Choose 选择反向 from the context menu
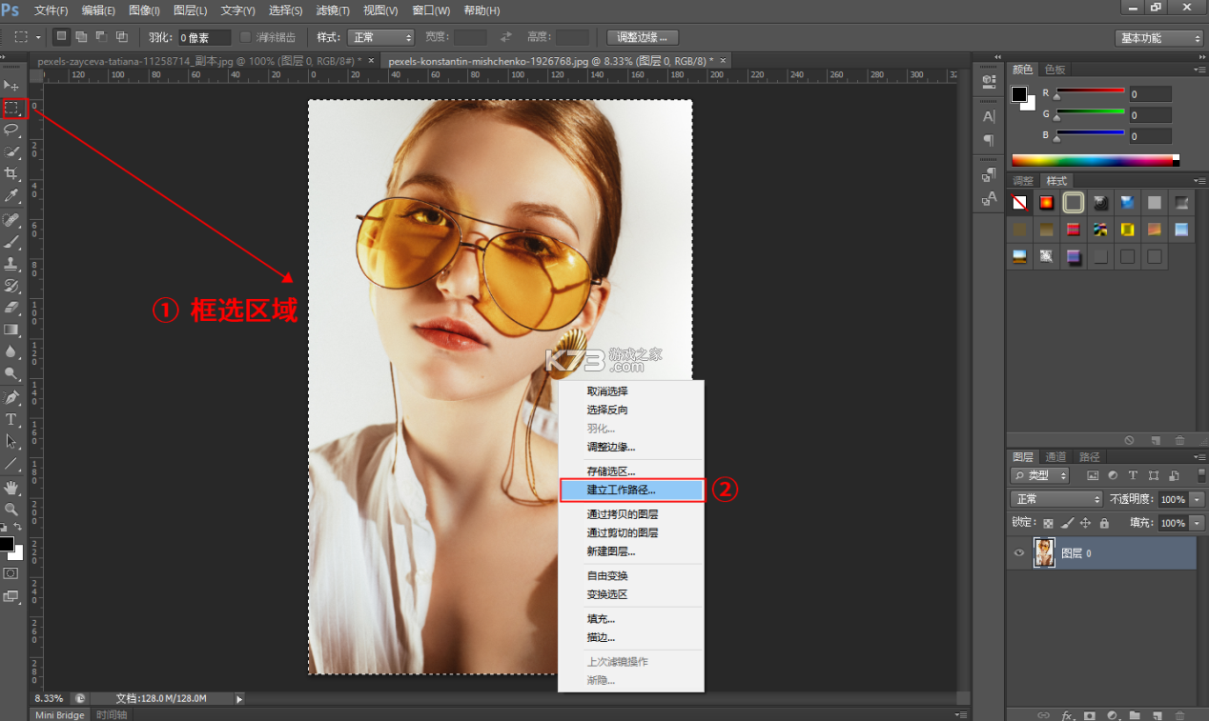Viewport: 1209px width, 721px height. (607, 411)
